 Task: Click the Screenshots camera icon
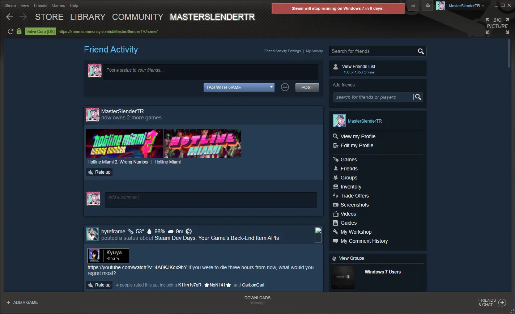coord(335,205)
